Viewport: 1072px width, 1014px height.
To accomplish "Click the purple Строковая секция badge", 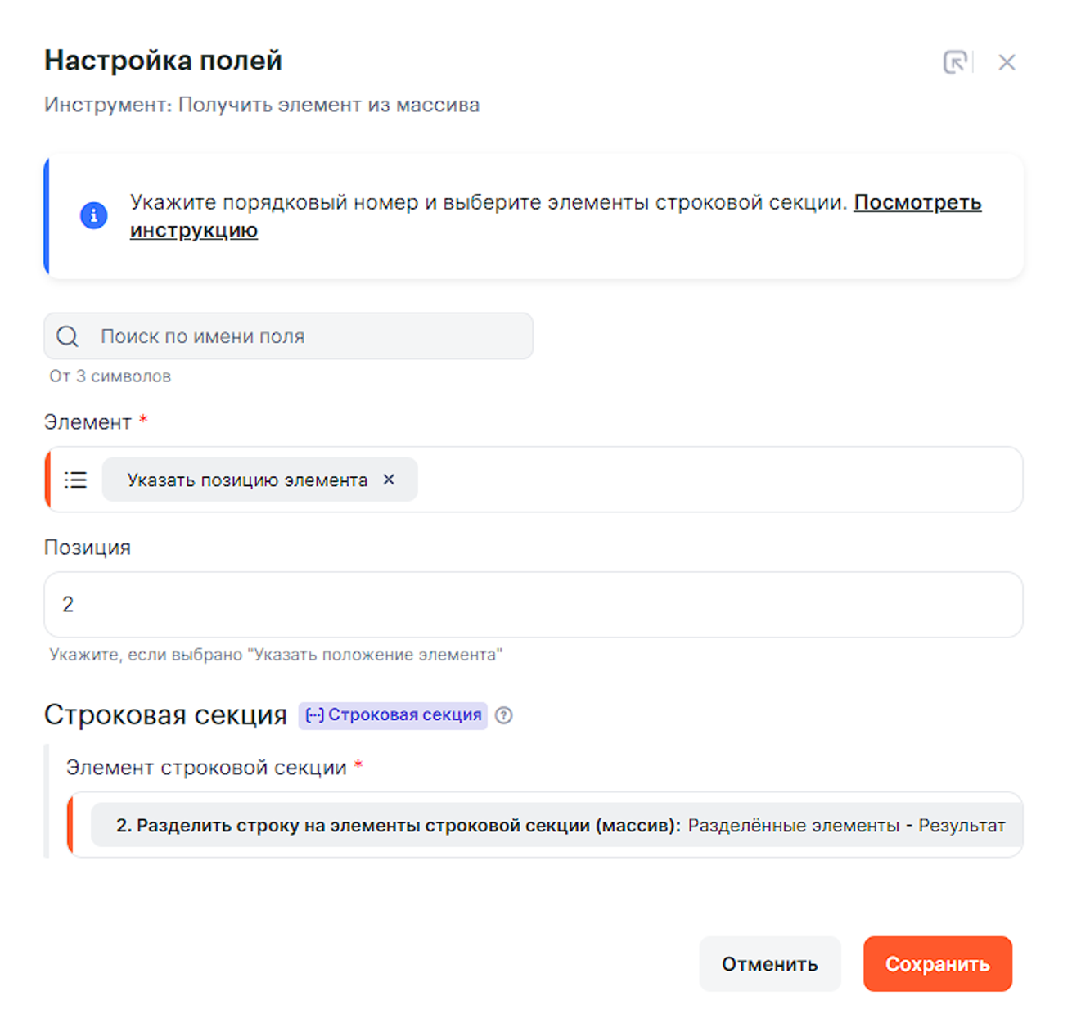I will 404,715.
